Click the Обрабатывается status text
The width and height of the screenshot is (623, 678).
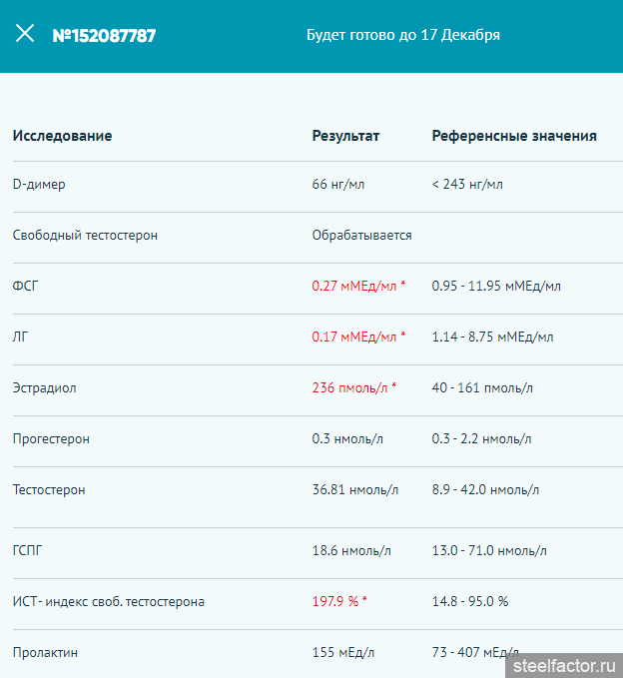coord(361,236)
